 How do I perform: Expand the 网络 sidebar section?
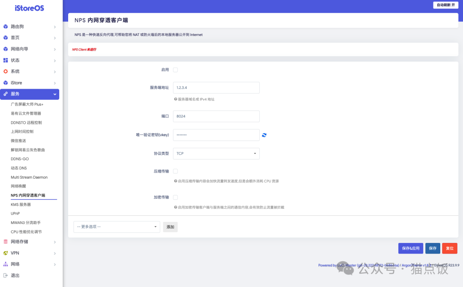5,264
